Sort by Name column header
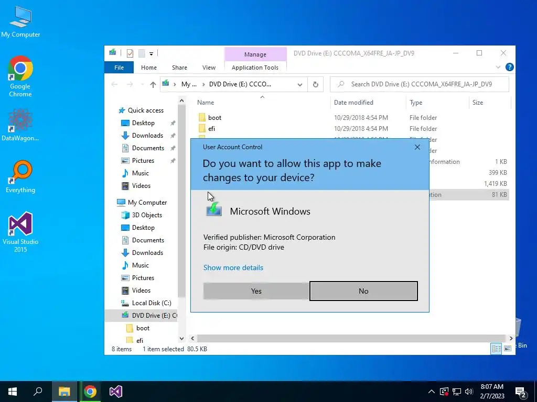Viewport: 537px width, 402px height. tap(206, 103)
